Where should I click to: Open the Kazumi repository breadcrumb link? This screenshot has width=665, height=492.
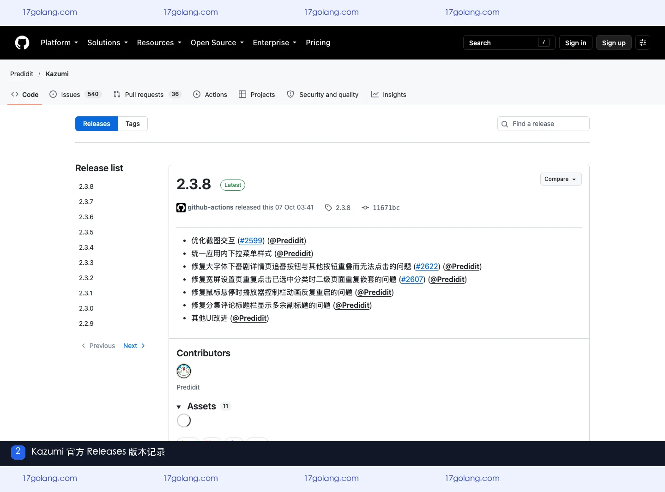(x=57, y=74)
